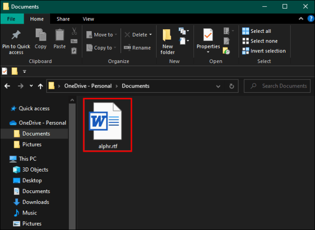Image resolution: width=315 pixels, height=230 pixels.
Task: Click Select all
Action: (257, 31)
